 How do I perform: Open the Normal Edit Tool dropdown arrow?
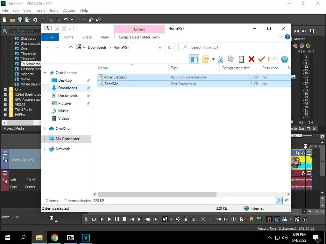[x=171, y=219]
